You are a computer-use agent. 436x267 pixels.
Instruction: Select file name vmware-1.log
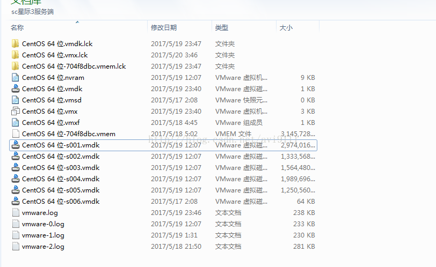(43, 235)
